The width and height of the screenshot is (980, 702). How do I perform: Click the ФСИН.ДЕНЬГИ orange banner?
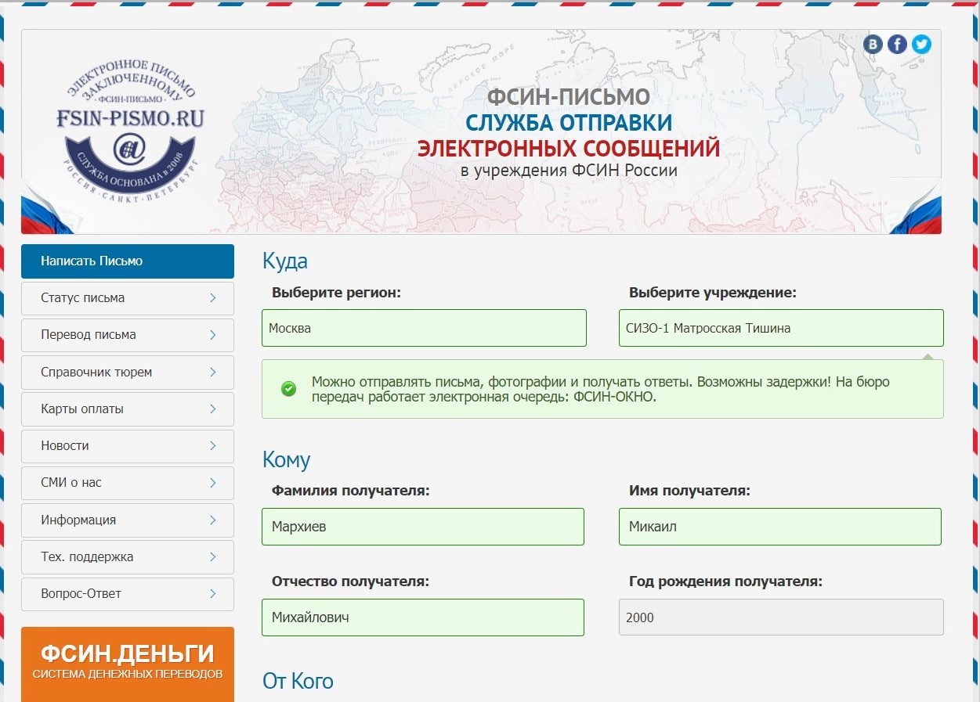(x=128, y=664)
